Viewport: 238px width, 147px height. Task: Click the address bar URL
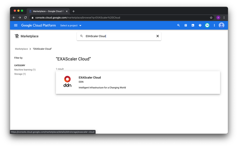tap(78, 18)
